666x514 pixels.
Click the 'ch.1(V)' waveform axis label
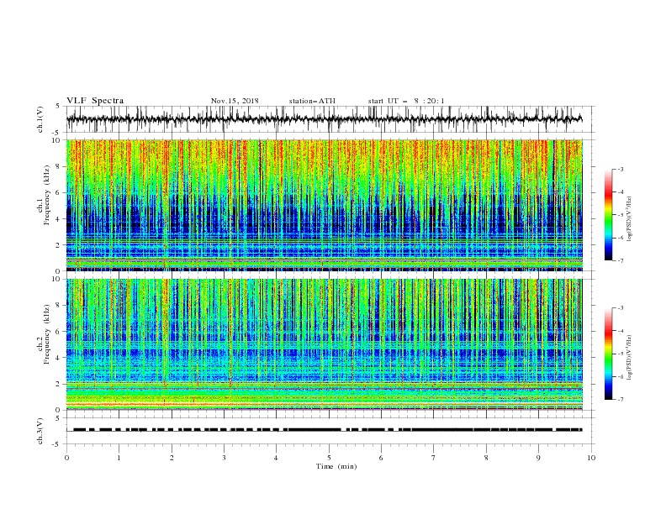(x=40, y=119)
